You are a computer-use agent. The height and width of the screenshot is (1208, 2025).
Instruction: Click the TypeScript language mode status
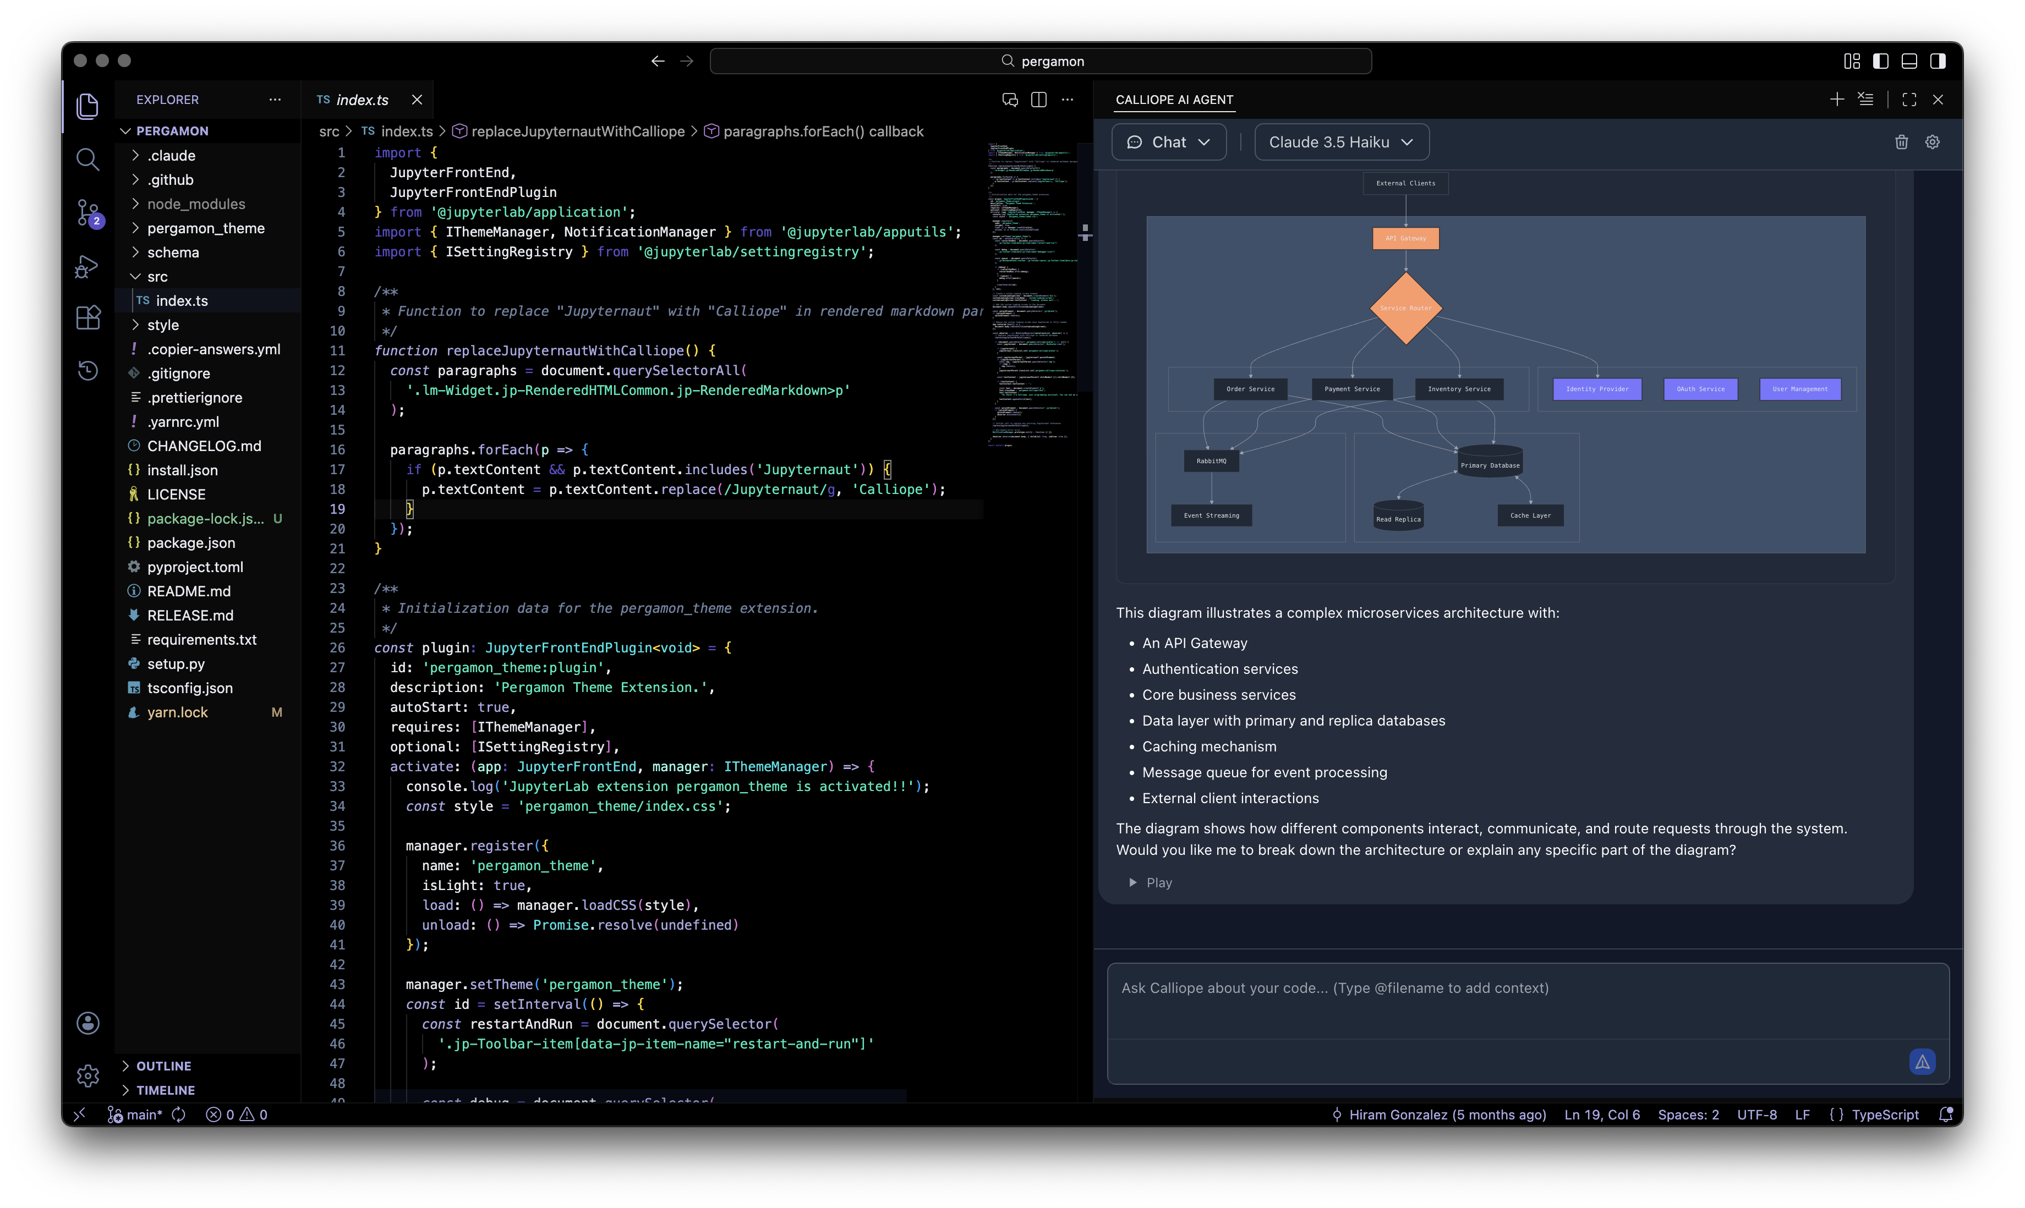point(1884,1114)
